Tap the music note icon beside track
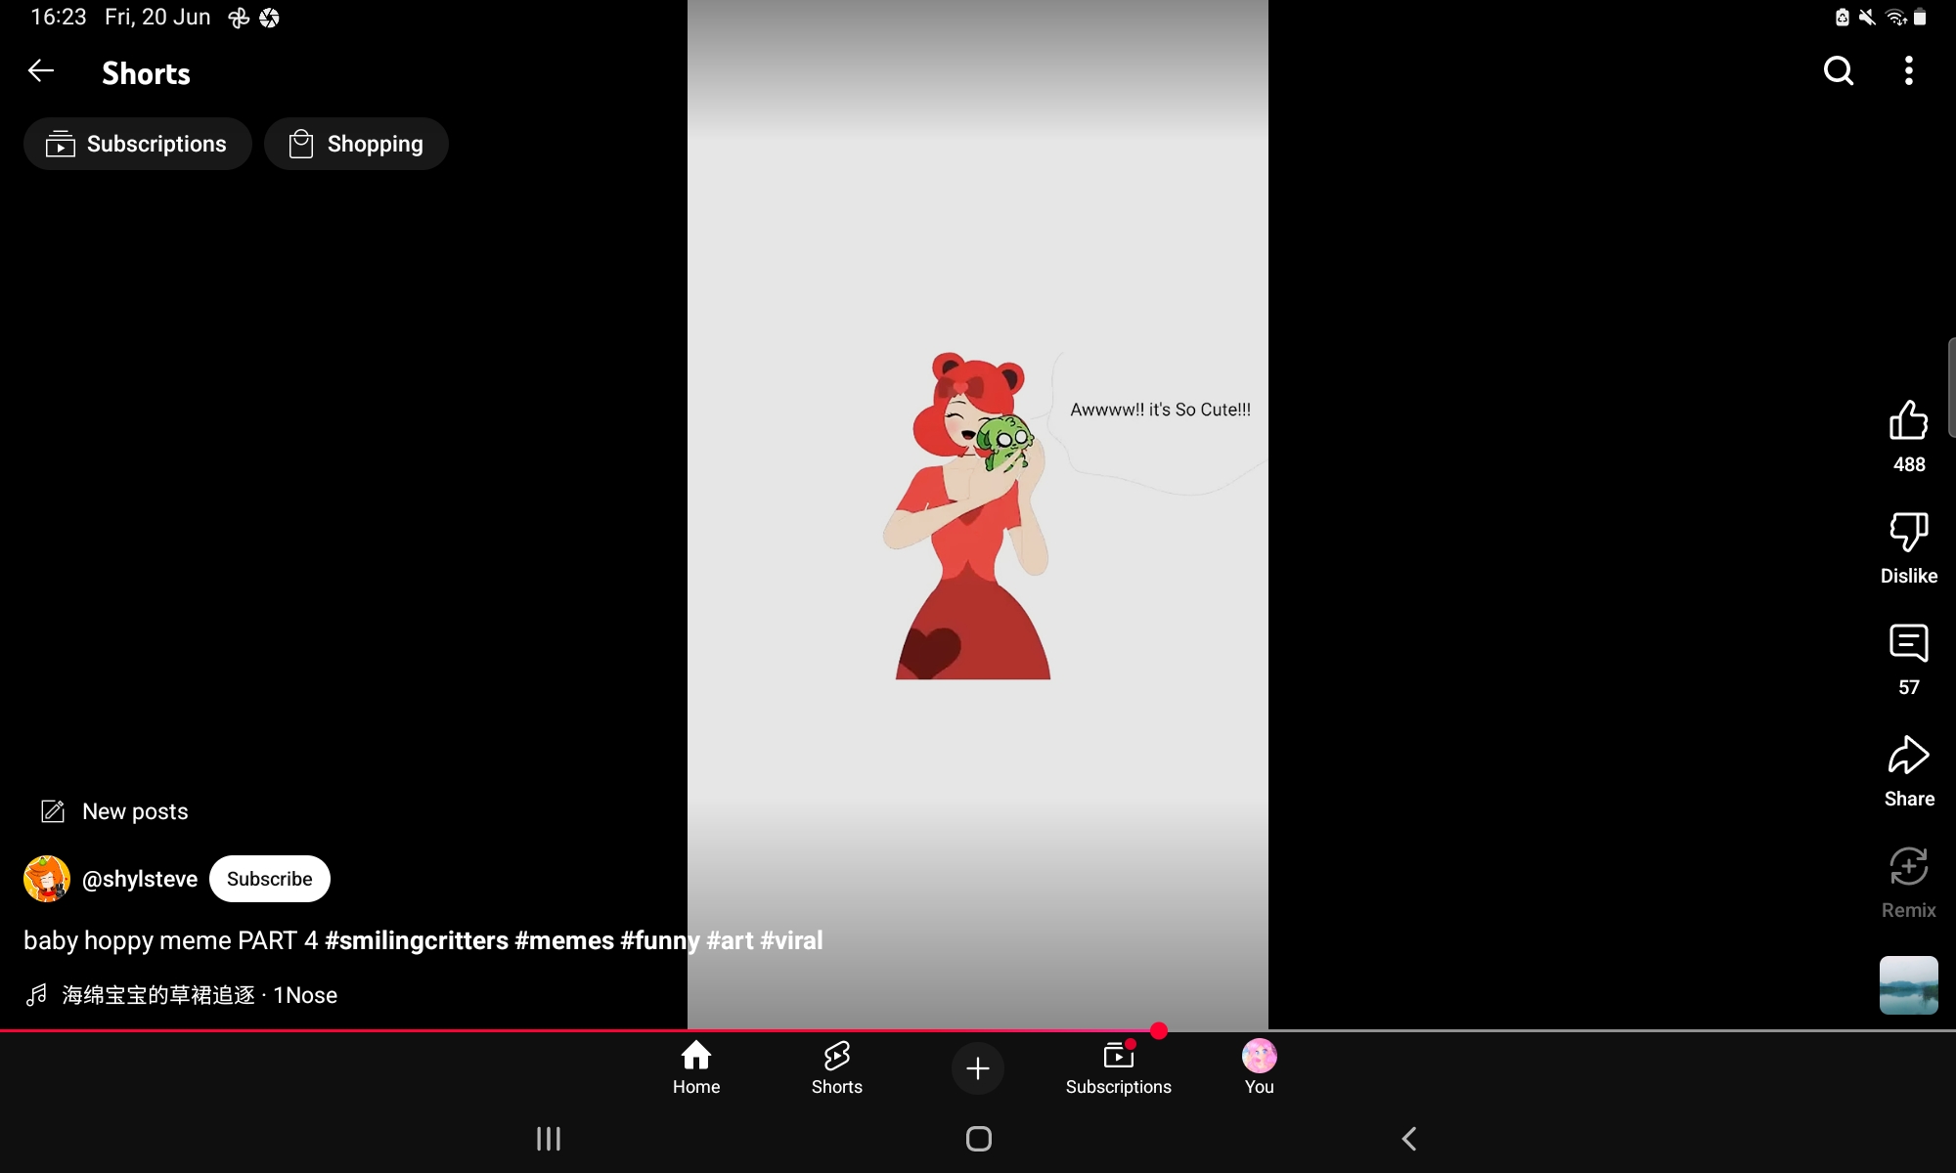The image size is (1956, 1173). click(x=36, y=995)
